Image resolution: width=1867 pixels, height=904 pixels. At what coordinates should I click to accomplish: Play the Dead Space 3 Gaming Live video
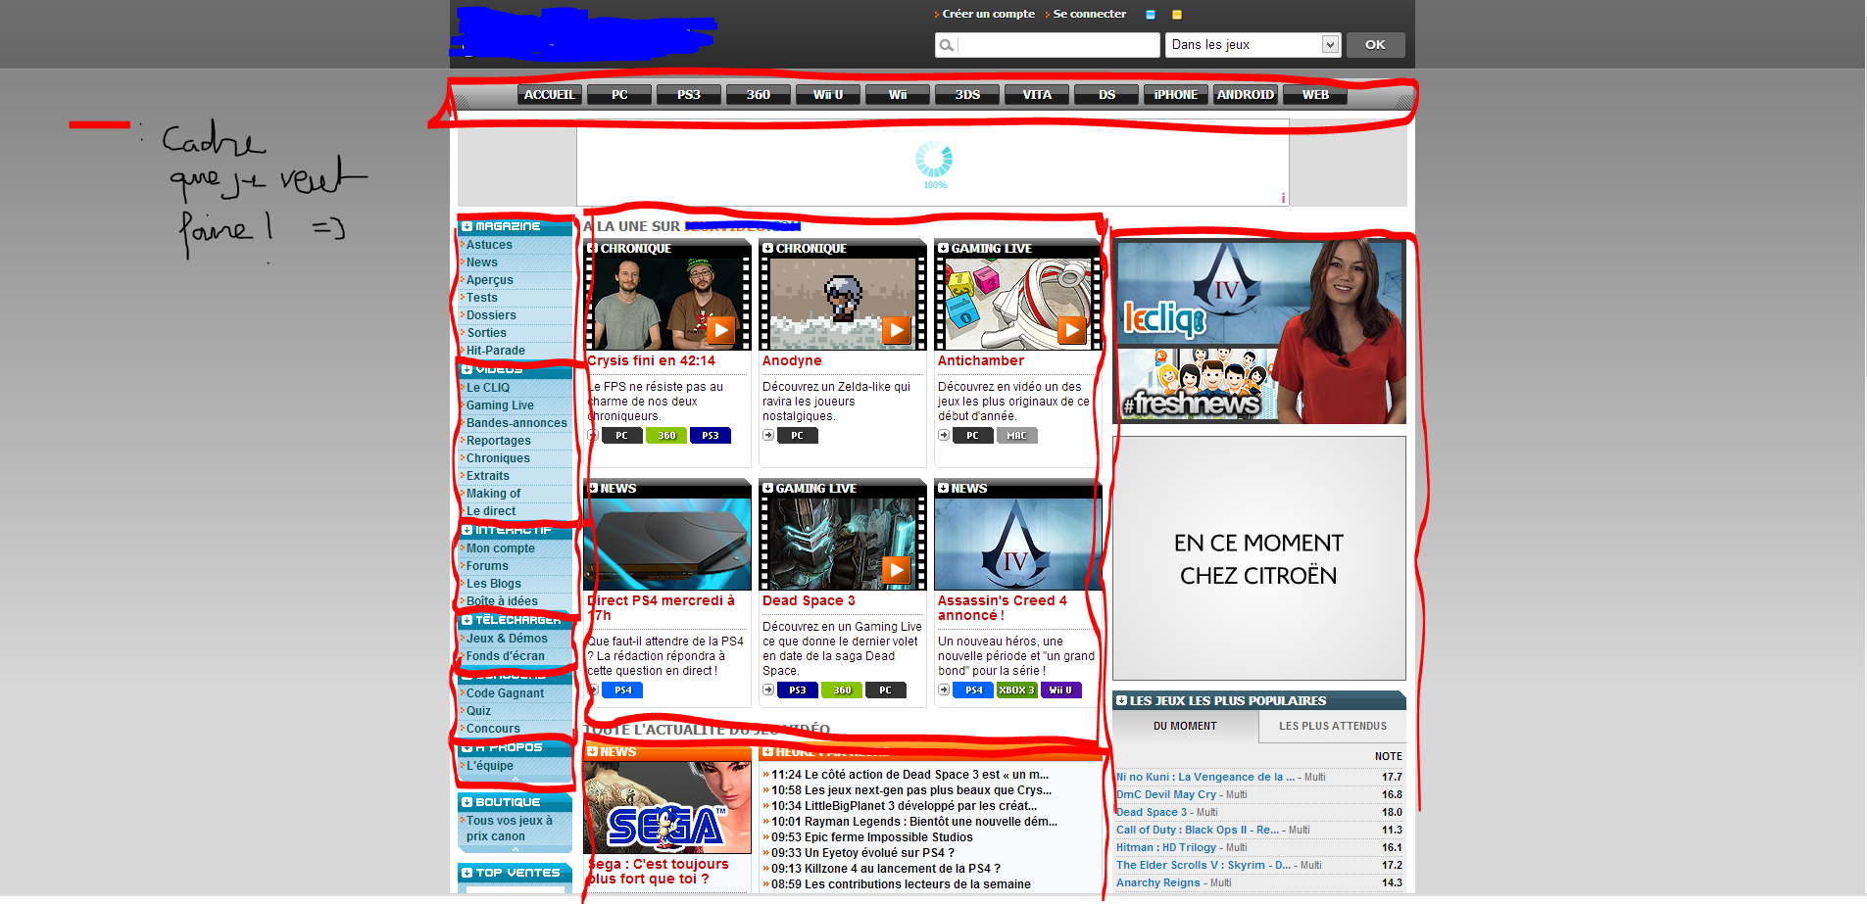pyautogui.click(x=896, y=570)
